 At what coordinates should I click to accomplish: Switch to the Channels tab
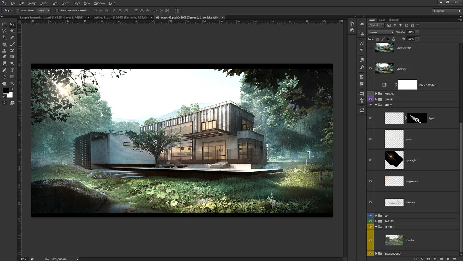click(394, 20)
